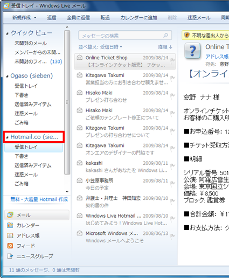Open 契約書の件 message
This screenshot has width=229, height=278.
125,201
